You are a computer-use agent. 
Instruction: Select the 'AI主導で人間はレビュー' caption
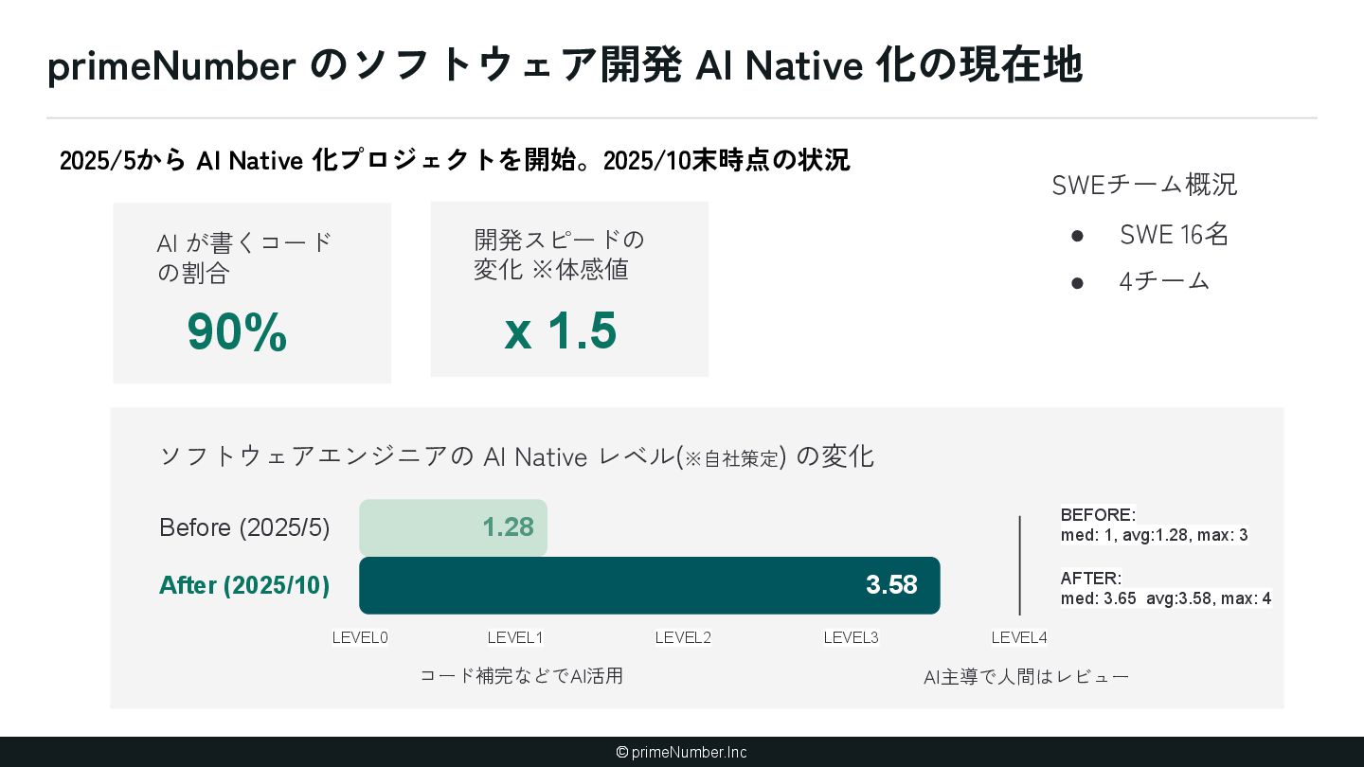point(1027,677)
